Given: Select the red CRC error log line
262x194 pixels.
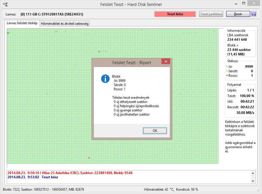Looking at the screenshot, I should tap(70, 173).
